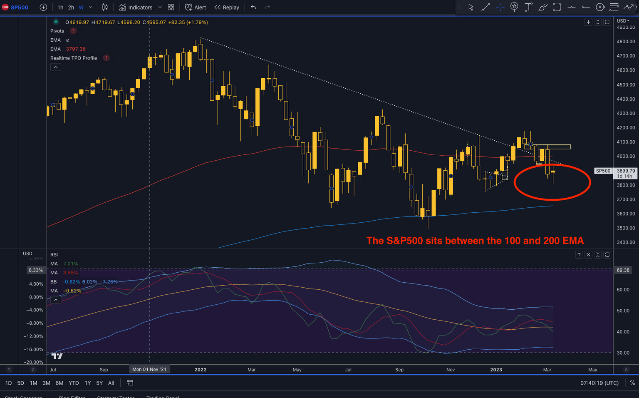Toggle auto scale A button
639x398 pixels.
pyautogui.click(x=626, y=370)
